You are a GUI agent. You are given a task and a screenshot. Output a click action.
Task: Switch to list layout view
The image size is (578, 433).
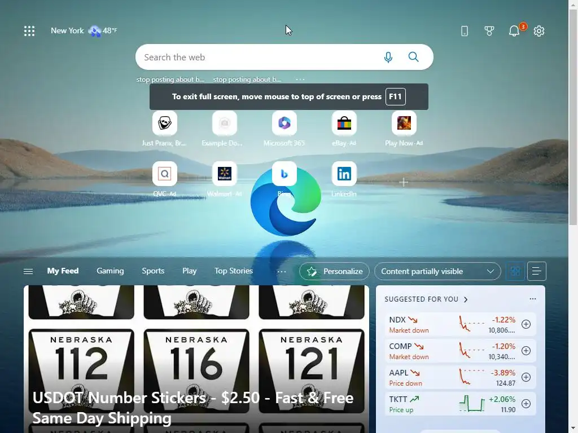537,271
